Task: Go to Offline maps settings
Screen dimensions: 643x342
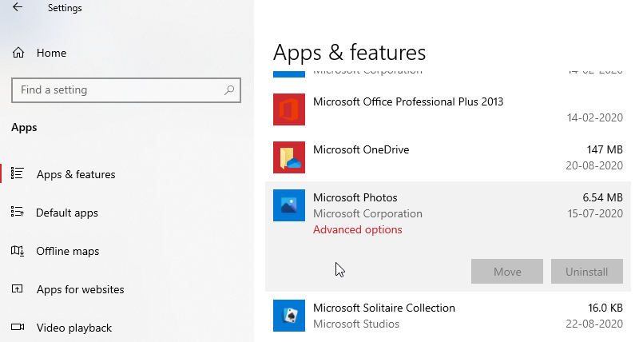Action: click(x=68, y=251)
